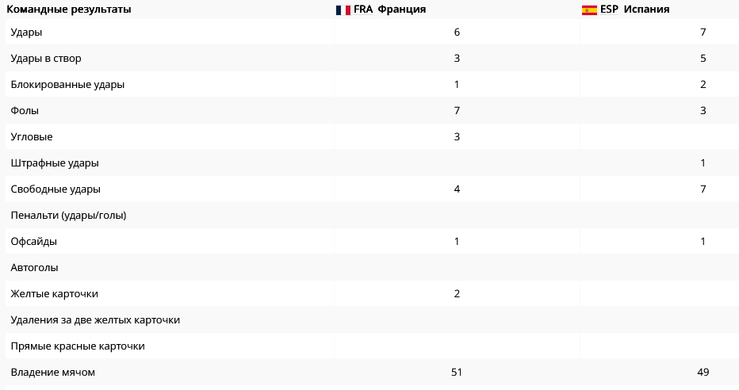739x390 pixels.
Task: Open the FRA team abbreviation link
Action: pos(363,10)
